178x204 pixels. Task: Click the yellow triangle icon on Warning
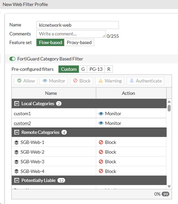pyautogui.click(x=101, y=81)
